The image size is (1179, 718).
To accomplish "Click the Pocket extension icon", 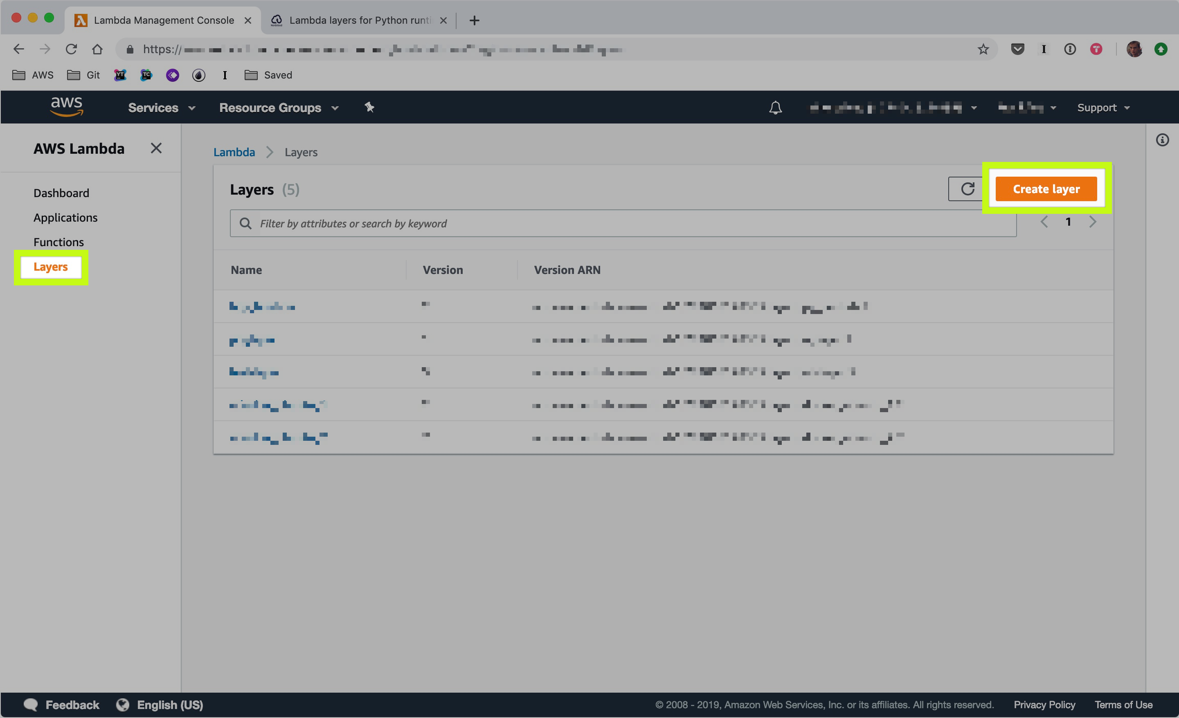I will [x=1017, y=49].
